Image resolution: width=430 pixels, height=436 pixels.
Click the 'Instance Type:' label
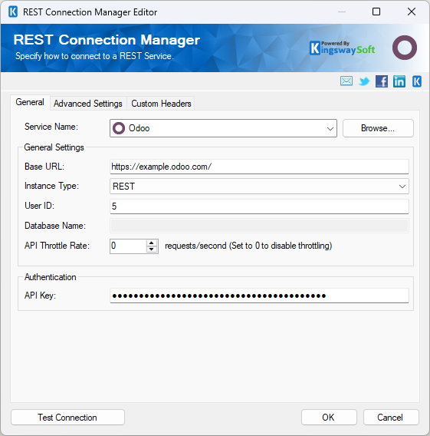[x=51, y=186]
